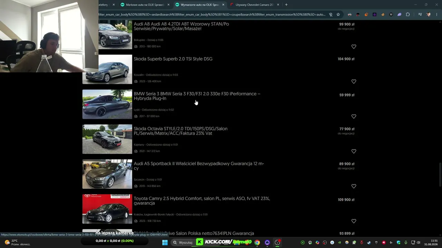Click the 89 900 zł price
The image size is (442, 248).
(x=347, y=164)
